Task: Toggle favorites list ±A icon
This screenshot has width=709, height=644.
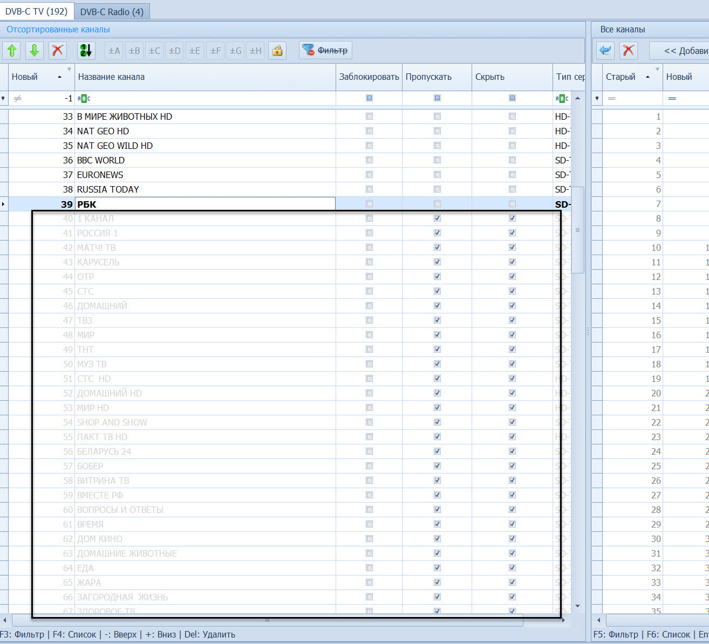Action: point(114,51)
